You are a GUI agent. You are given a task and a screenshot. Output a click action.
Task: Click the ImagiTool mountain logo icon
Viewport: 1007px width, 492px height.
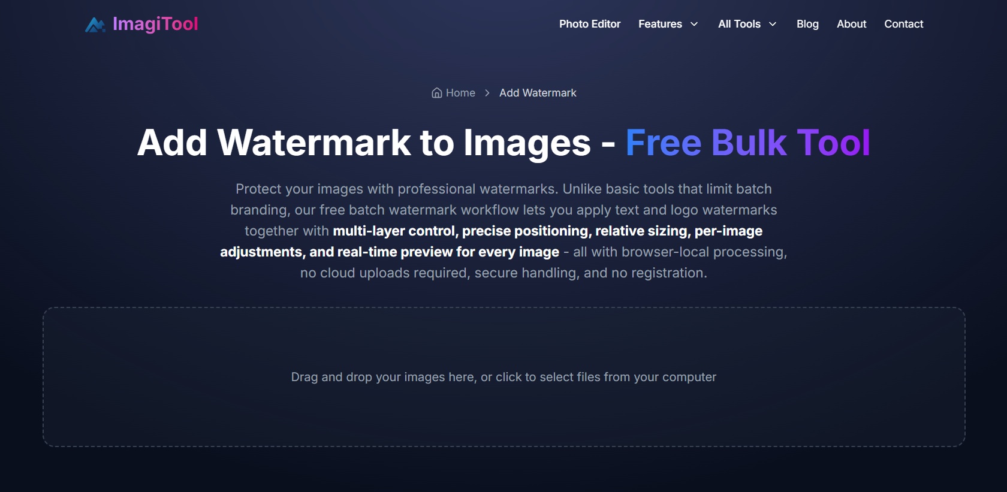[x=95, y=25]
